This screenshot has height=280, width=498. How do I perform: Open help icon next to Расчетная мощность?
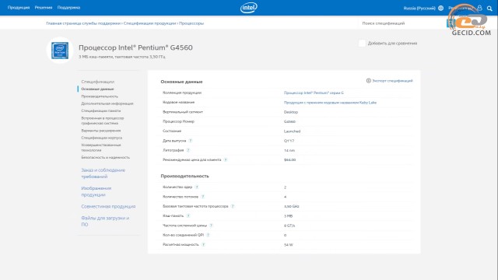point(203,244)
